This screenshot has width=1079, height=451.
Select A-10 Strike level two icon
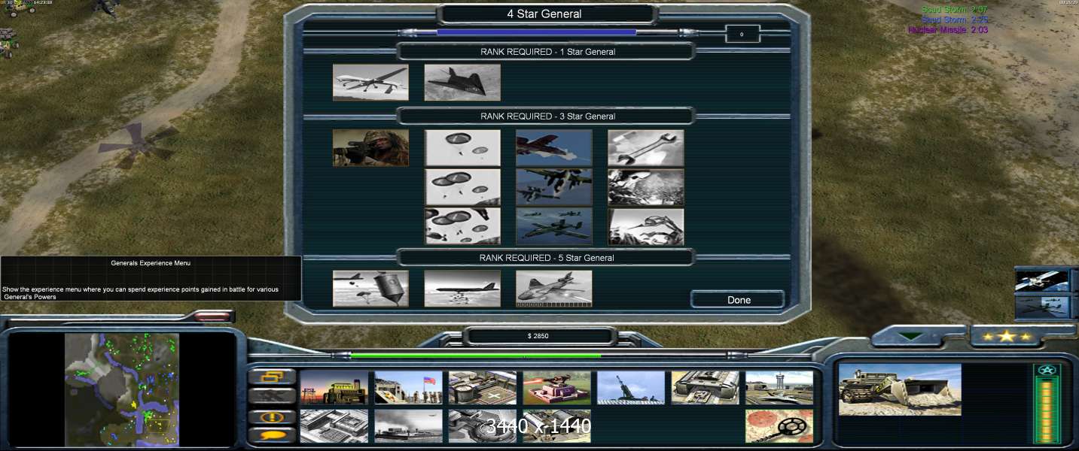tap(554, 187)
